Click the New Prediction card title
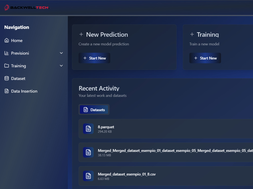Viewport: 253px width, 189px height. tap(107, 35)
